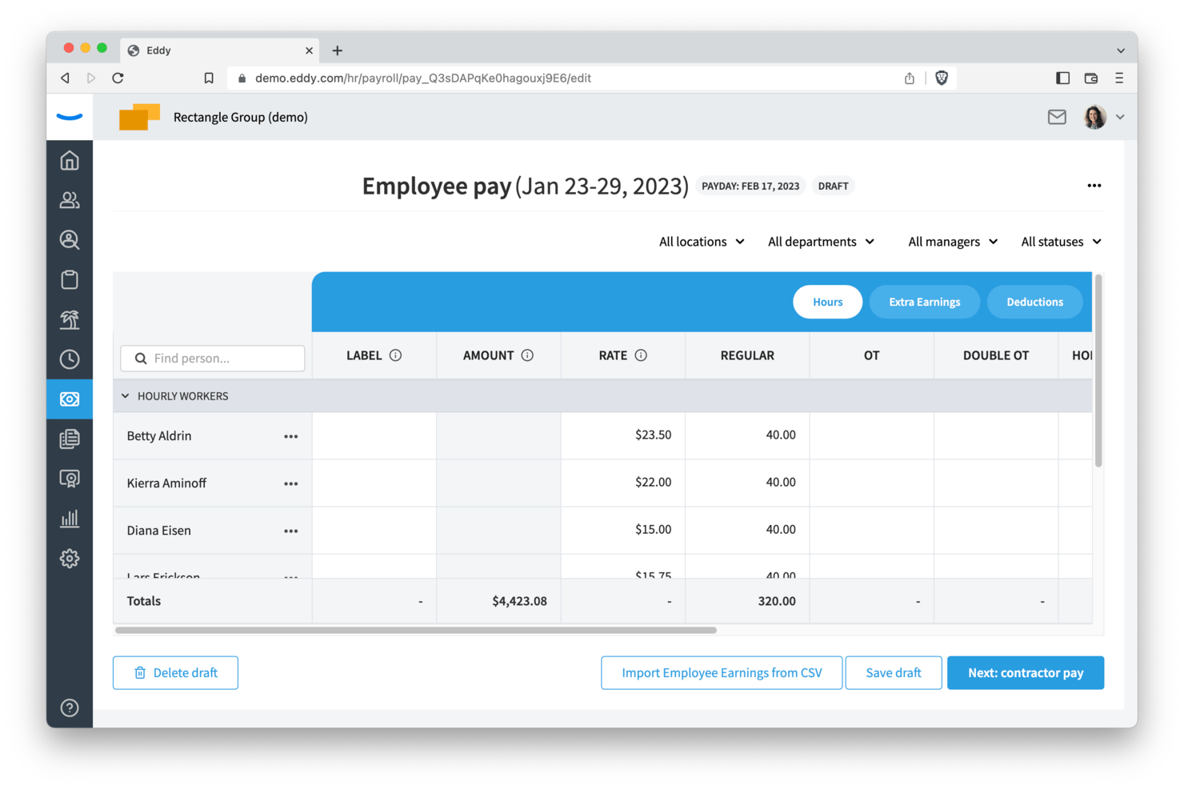Reload the page using browser refresh
The image size is (1184, 790).
click(x=118, y=78)
